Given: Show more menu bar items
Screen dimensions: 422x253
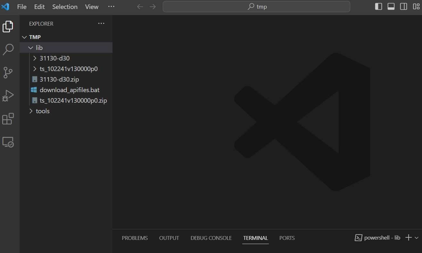Looking at the screenshot, I should 111,7.
